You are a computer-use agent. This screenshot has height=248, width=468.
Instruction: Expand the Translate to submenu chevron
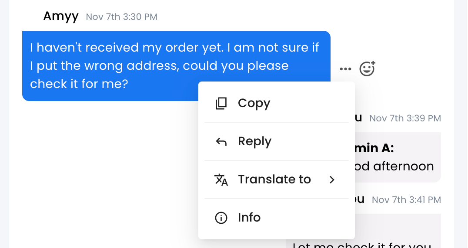(x=332, y=179)
